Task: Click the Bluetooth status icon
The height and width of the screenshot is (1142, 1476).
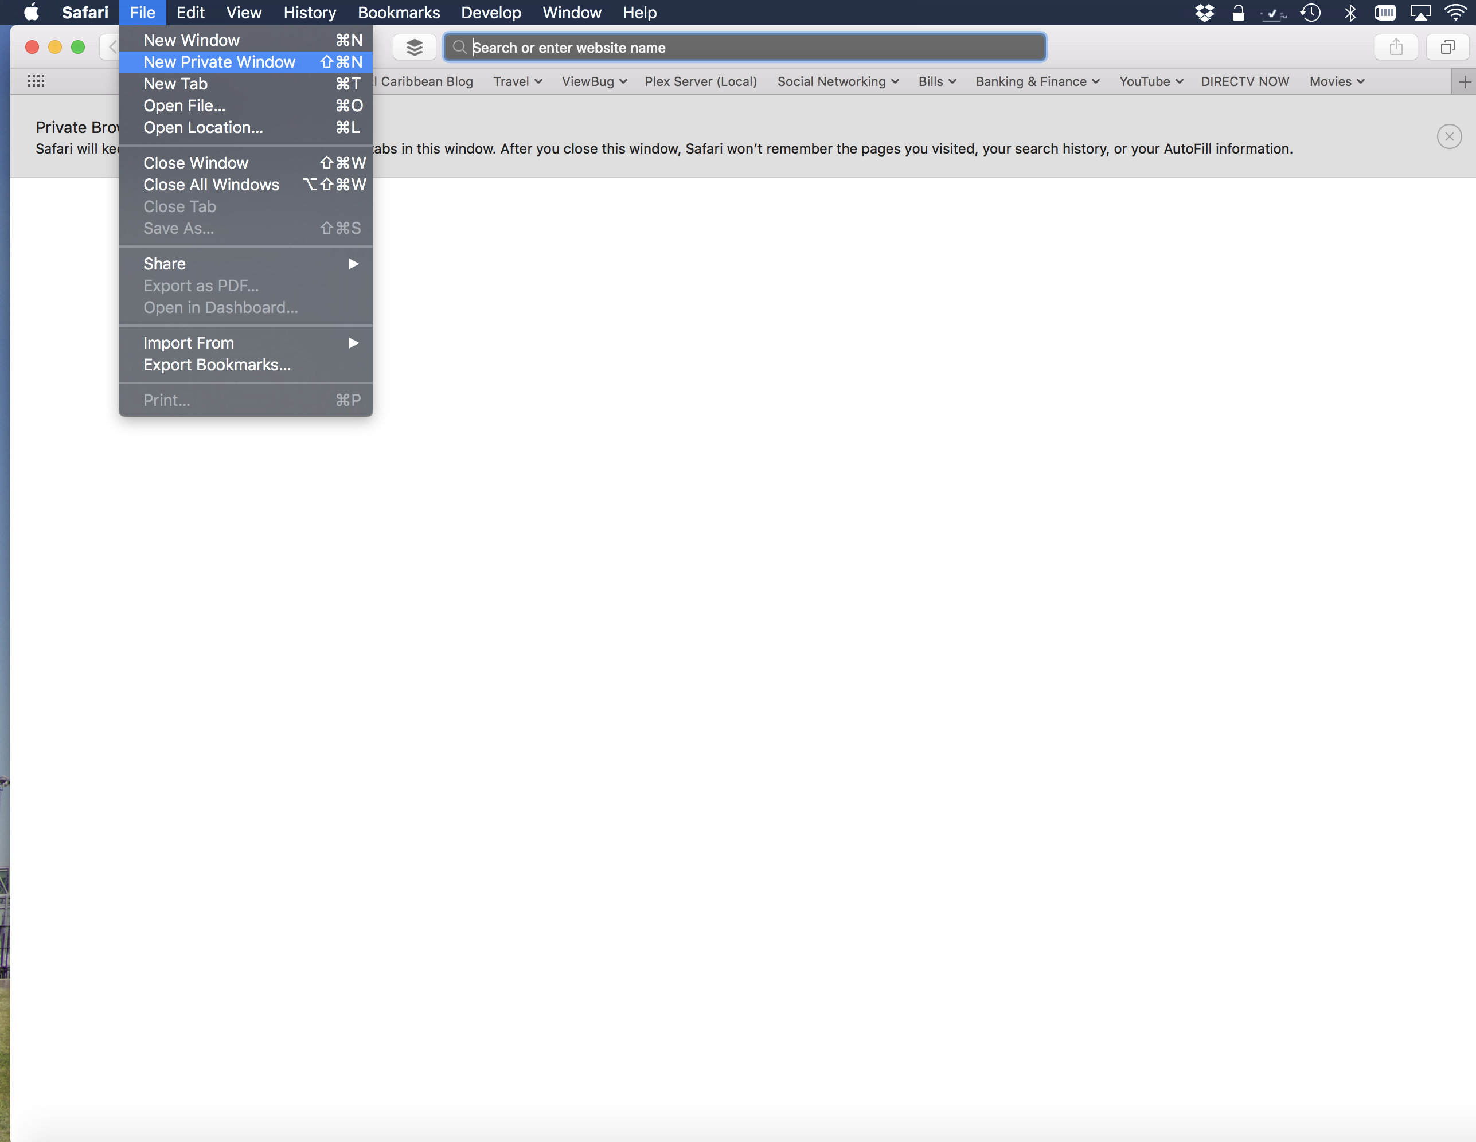Action: tap(1350, 12)
